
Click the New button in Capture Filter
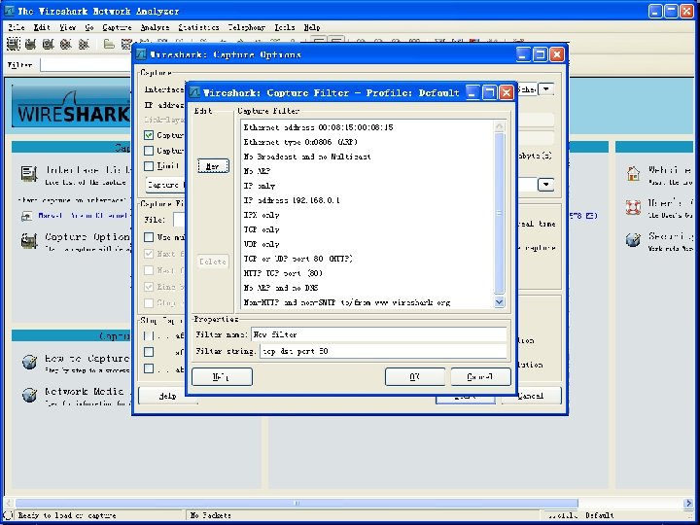tap(213, 166)
